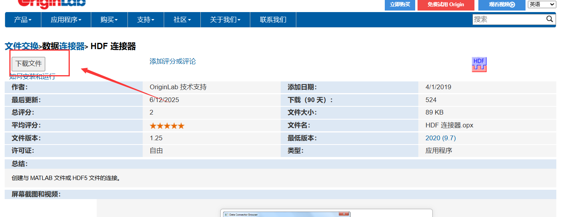Screen dimensions: 561x217
Task: Open the 支持 menu
Action: pos(146,19)
